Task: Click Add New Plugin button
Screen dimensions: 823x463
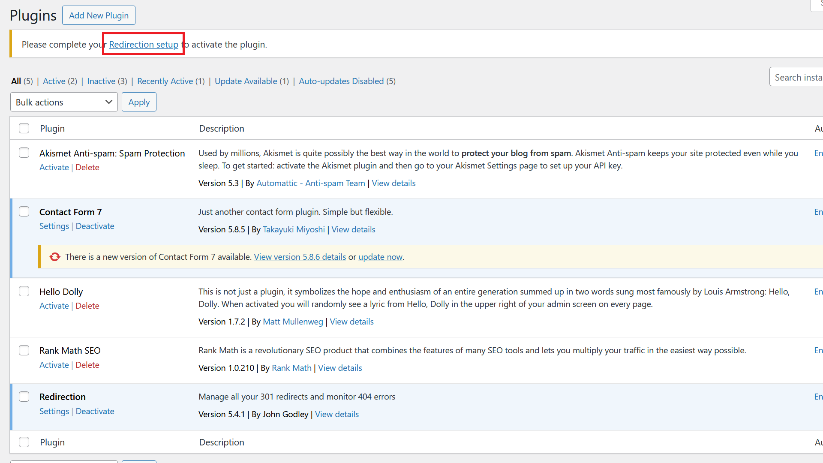Action: tap(98, 15)
